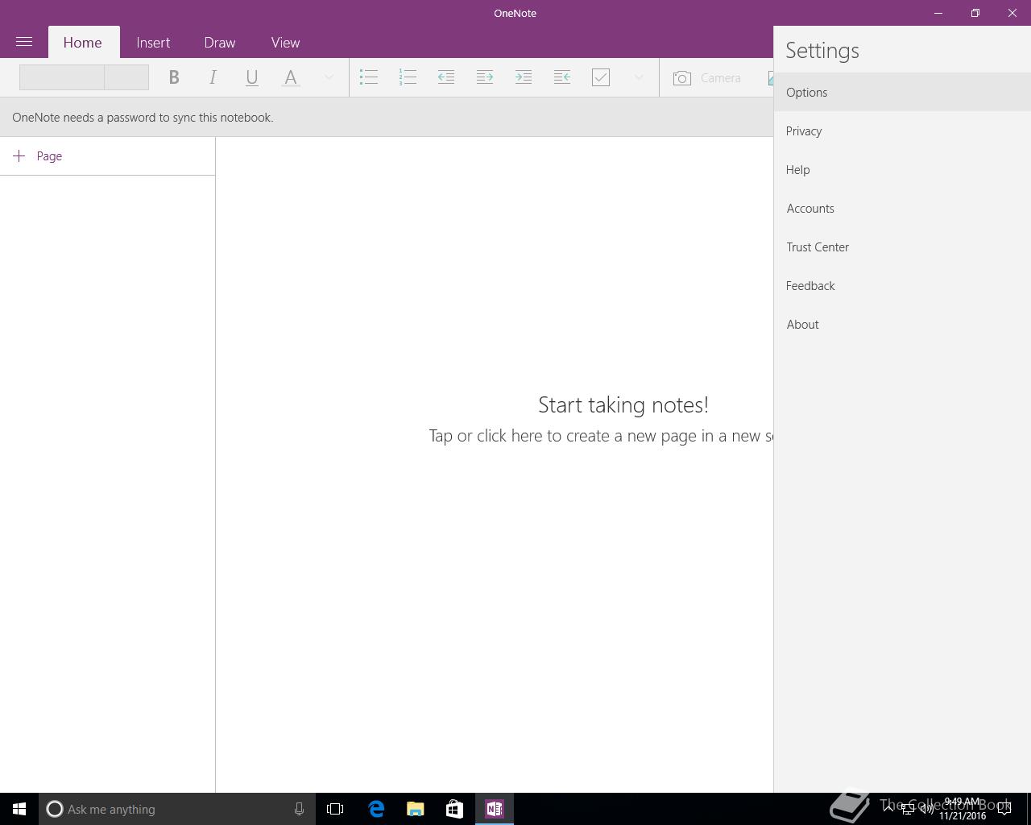Toggle bold formatting

pyautogui.click(x=174, y=77)
